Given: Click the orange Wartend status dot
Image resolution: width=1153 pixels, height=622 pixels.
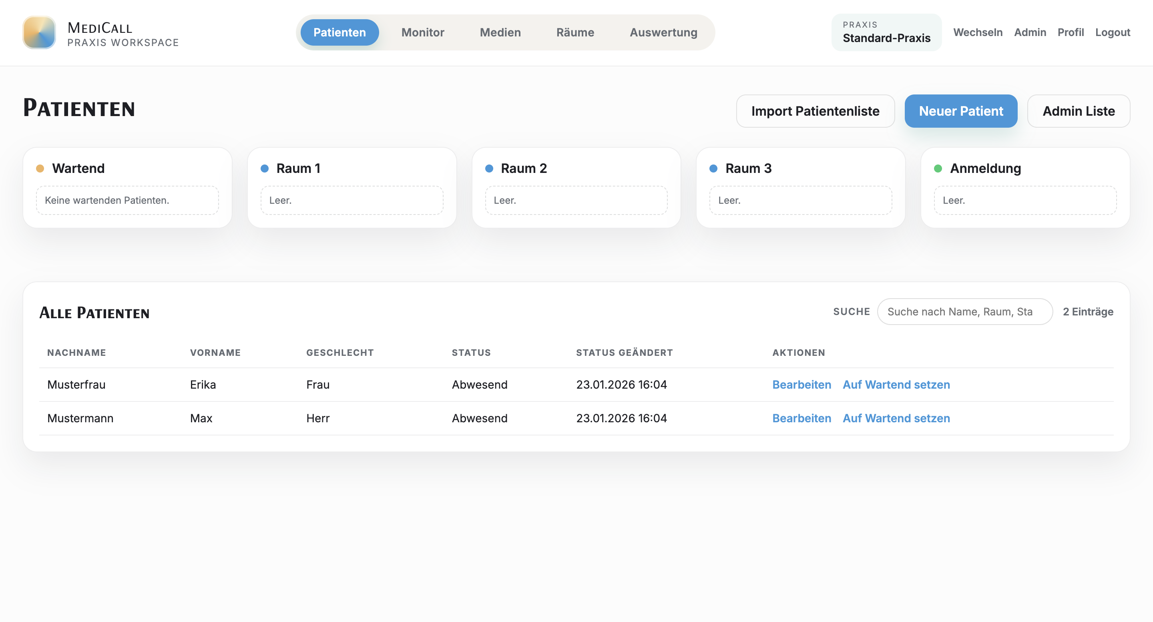Looking at the screenshot, I should pyautogui.click(x=40, y=168).
